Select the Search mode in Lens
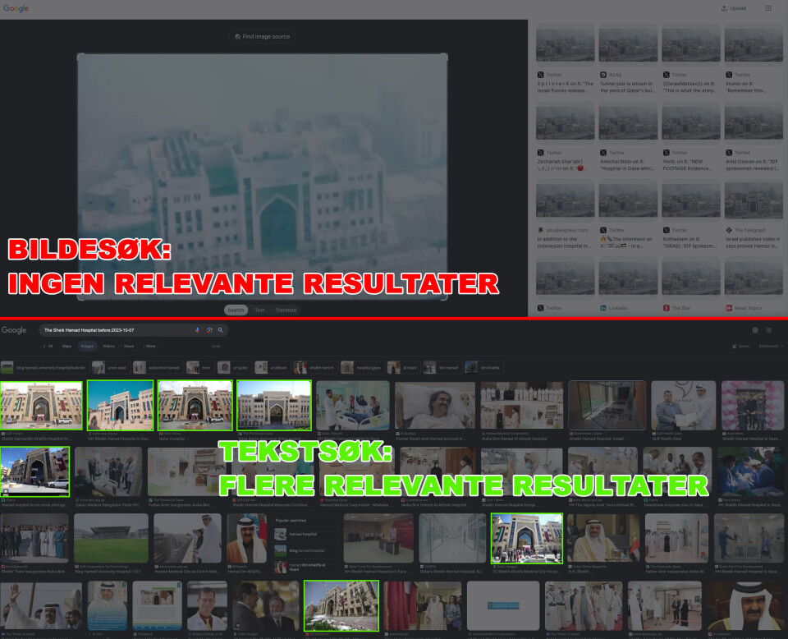The width and height of the screenshot is (788, 639). click(x=236, y=310)
